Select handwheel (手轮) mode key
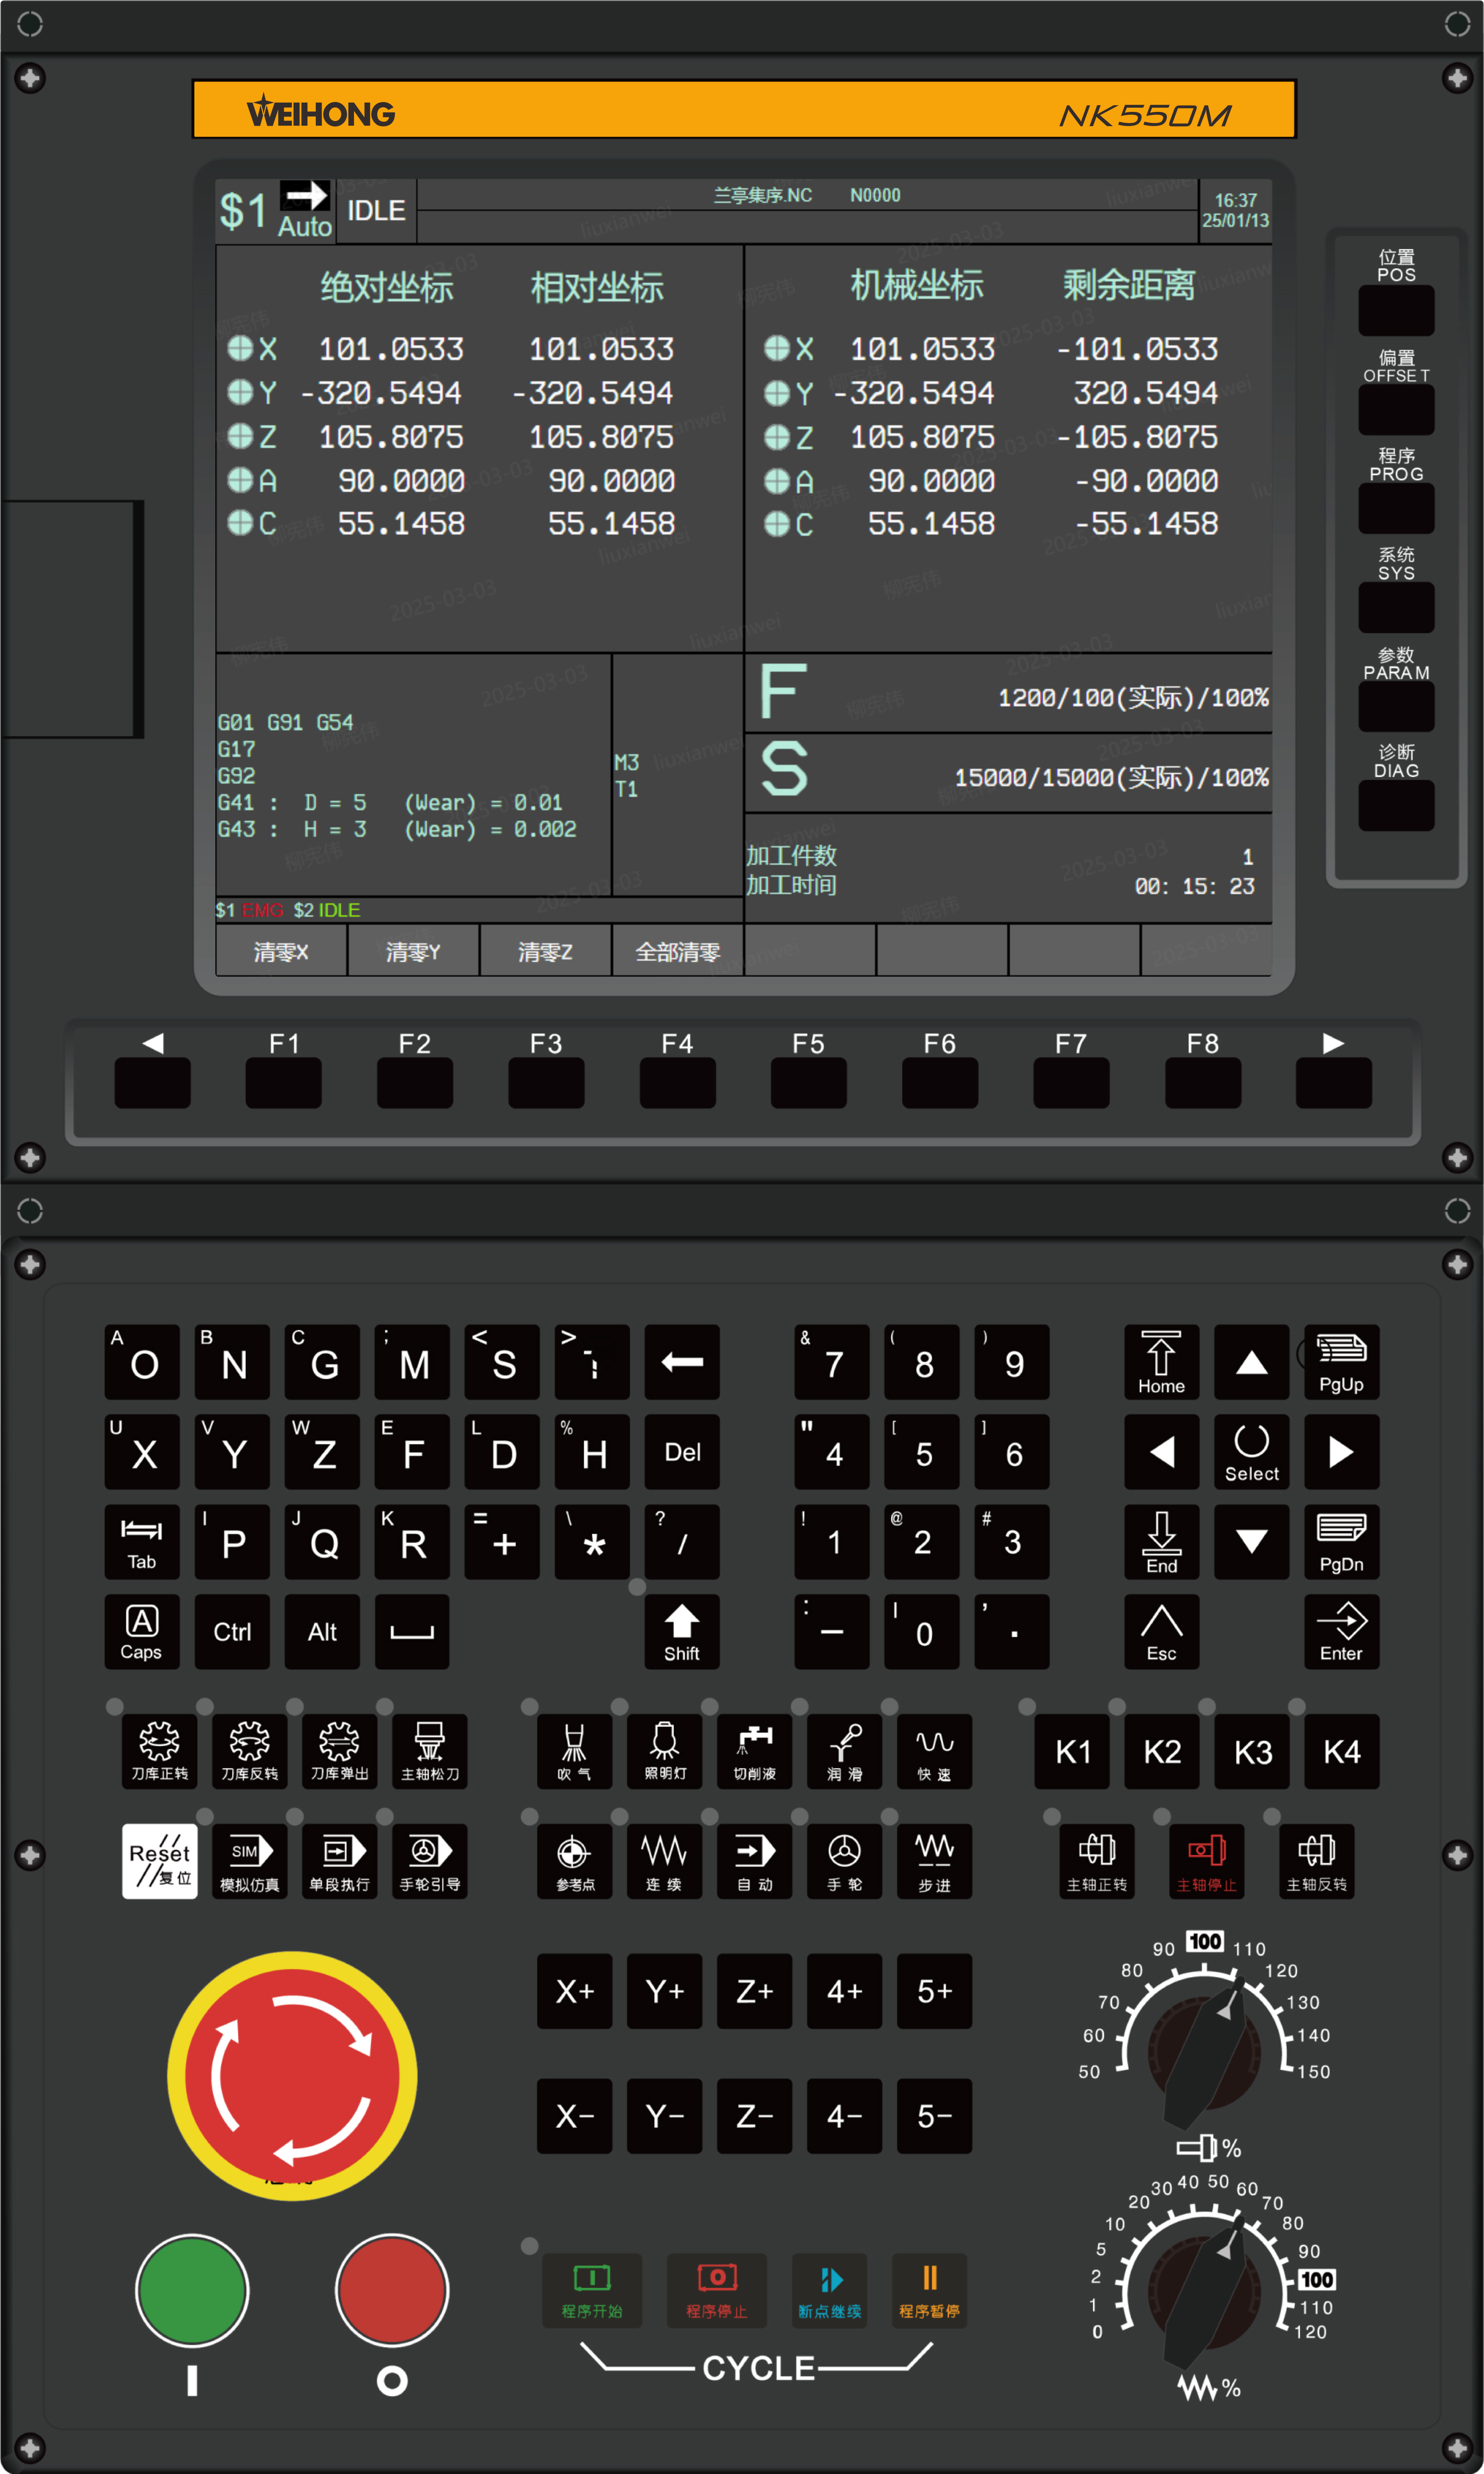1484x2474 pixels. (x=844, y=1861)
